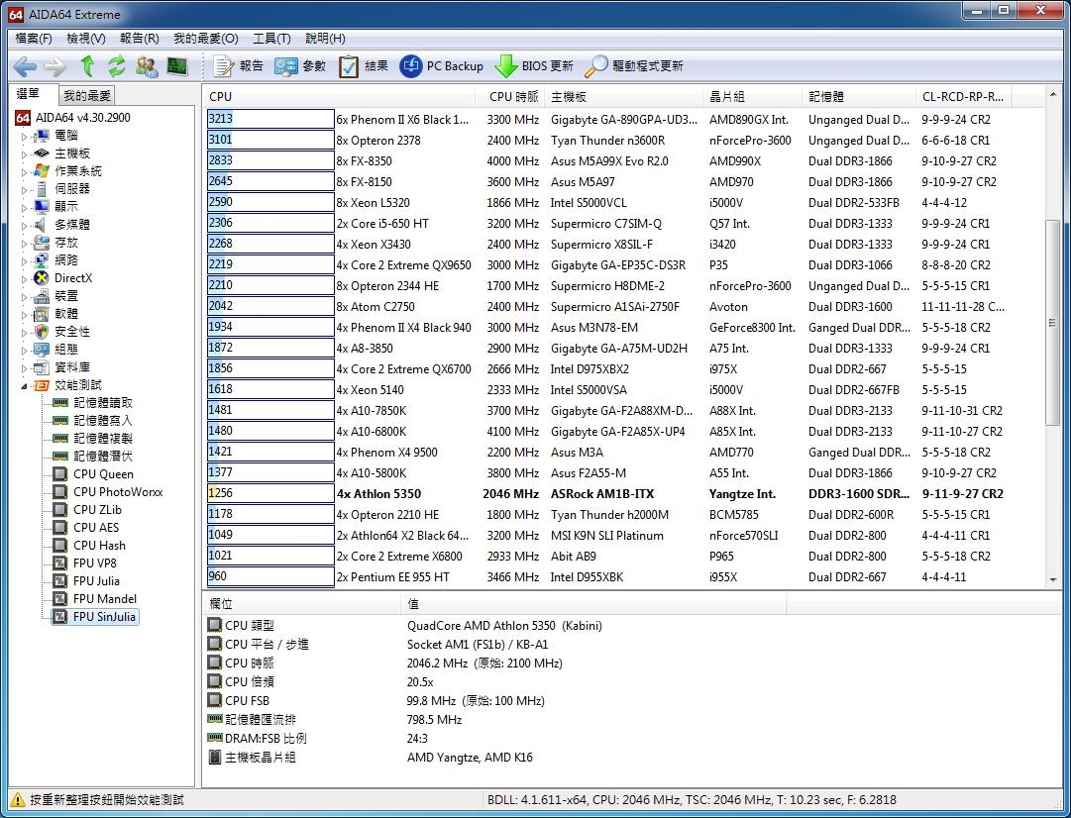Select the 4x Athlon 5350 result row
This screenshot has width=1071, height=818.
[608, 493]
